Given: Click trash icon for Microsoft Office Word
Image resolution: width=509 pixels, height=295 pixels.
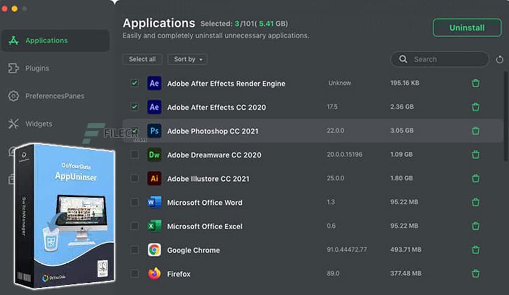Looking at the screenshot, I should pos(476,202).
